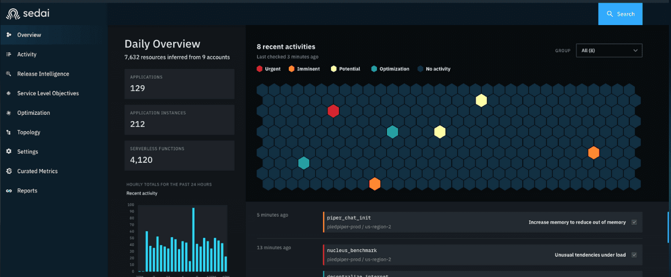Click the tallest bar in Recent activity chart
This screenshot has width=671, height=277.
click(x=193, y=240)
